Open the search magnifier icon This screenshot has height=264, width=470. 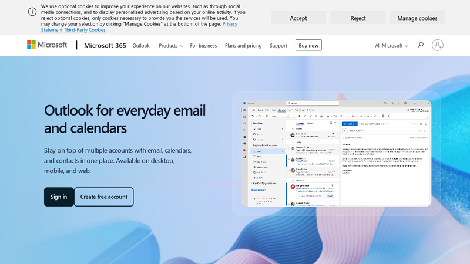click(421, 45)
